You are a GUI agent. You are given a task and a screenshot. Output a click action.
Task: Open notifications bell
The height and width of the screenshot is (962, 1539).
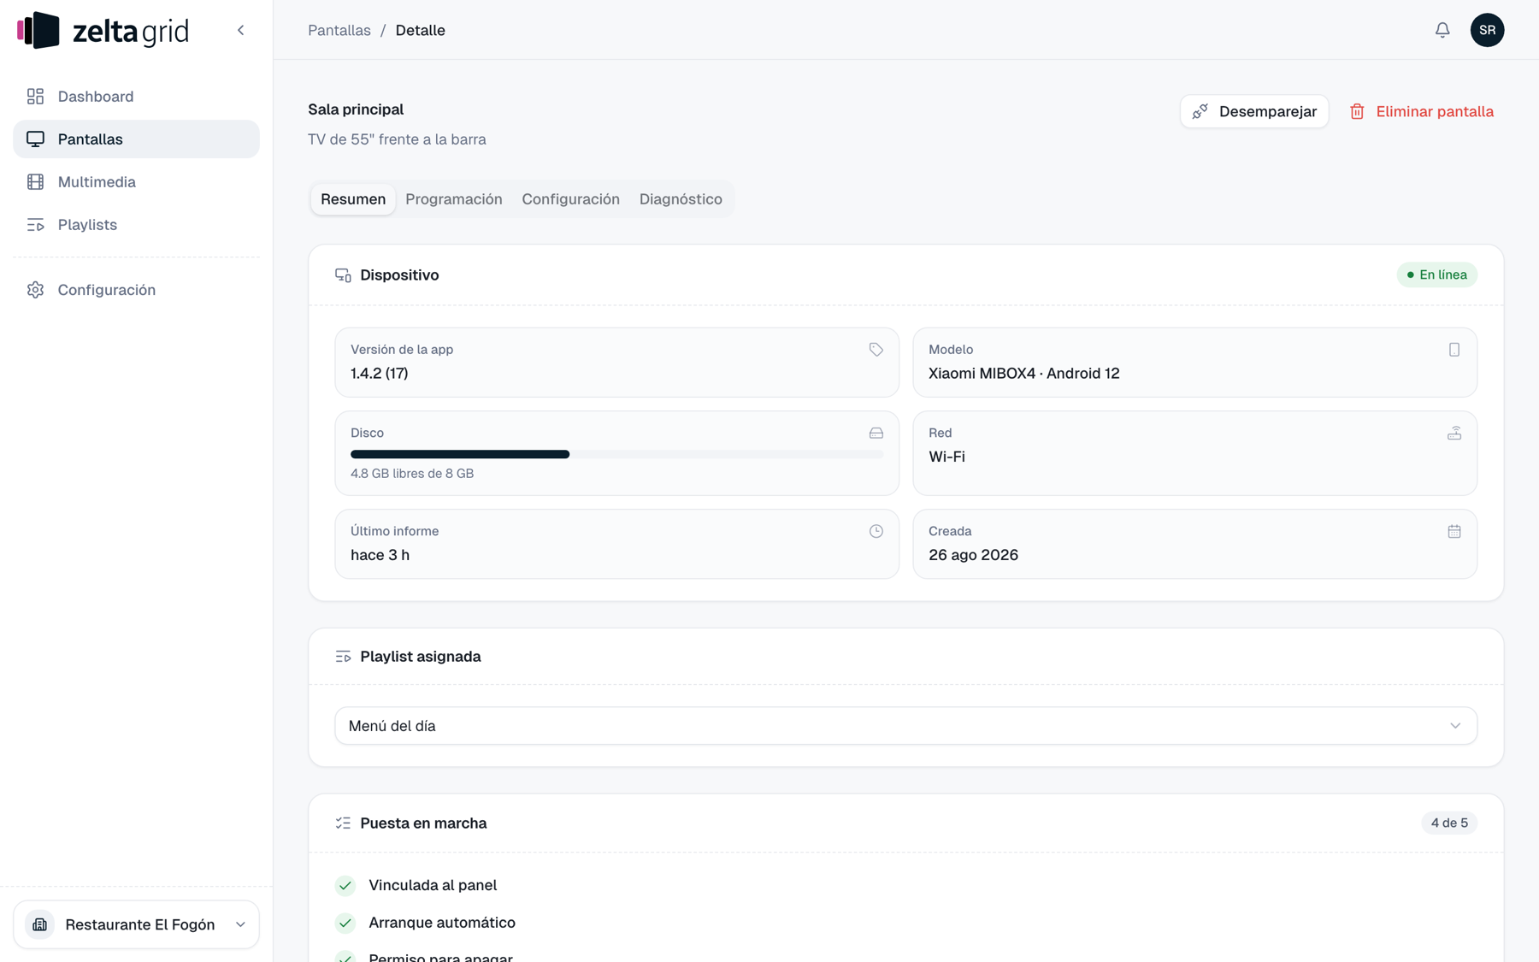coord(1442,31)
